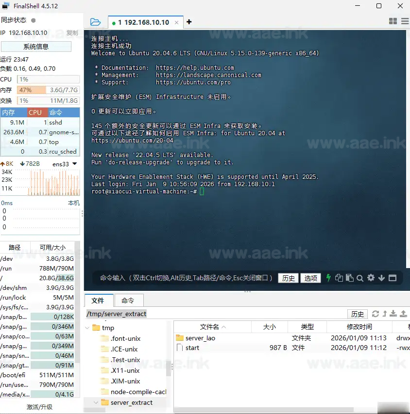Click the terminal search magnifier icon

[360, 278]
